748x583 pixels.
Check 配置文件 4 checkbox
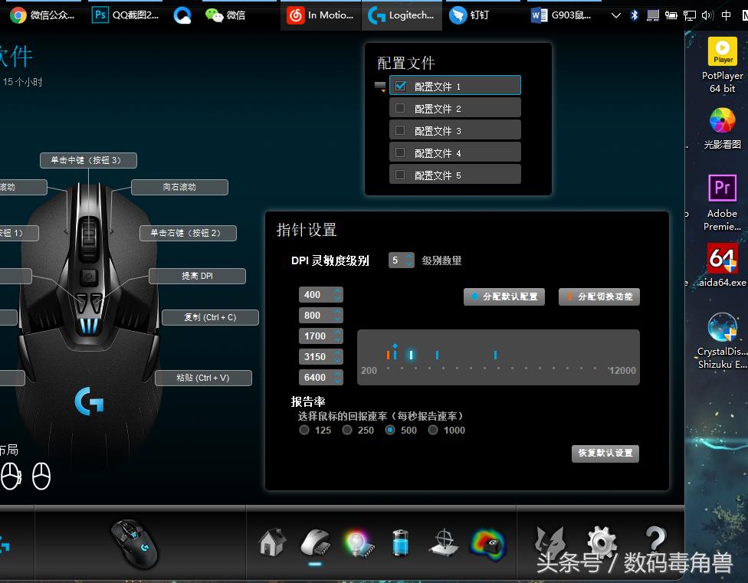click(400, 152)
